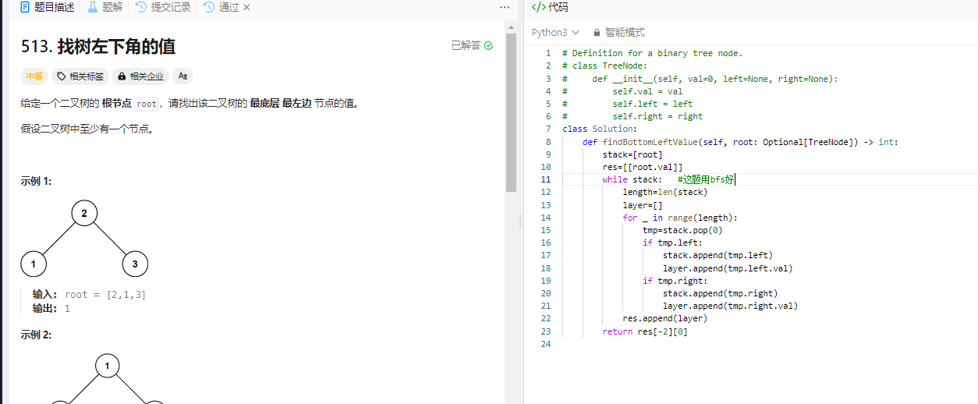Click the tmp=stack.pop(0) line
Screen dimensions: 978x404
682,230
